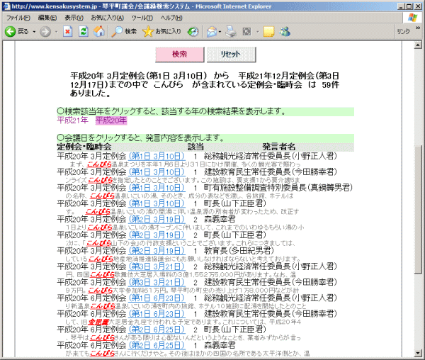Click the scrollbar up arrow

pyautogui.click(x=418, y=45)
